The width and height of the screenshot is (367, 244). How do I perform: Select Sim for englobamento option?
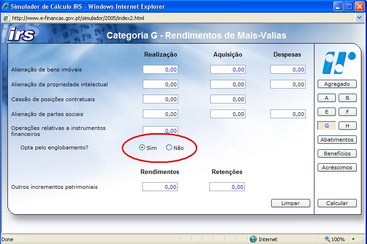142,148
